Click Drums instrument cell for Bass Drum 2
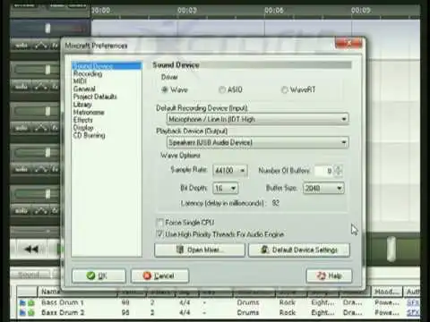This screenshot has height=322, width=430. (x=247, y=312)
